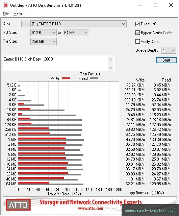Click the write value 62.21 MB/s
Image resolution: width=179 pixels, height=216 pixels.
point(135,184)
